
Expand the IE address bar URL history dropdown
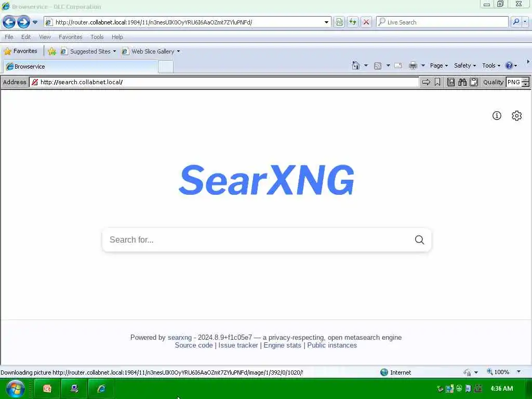click(326, 22)
